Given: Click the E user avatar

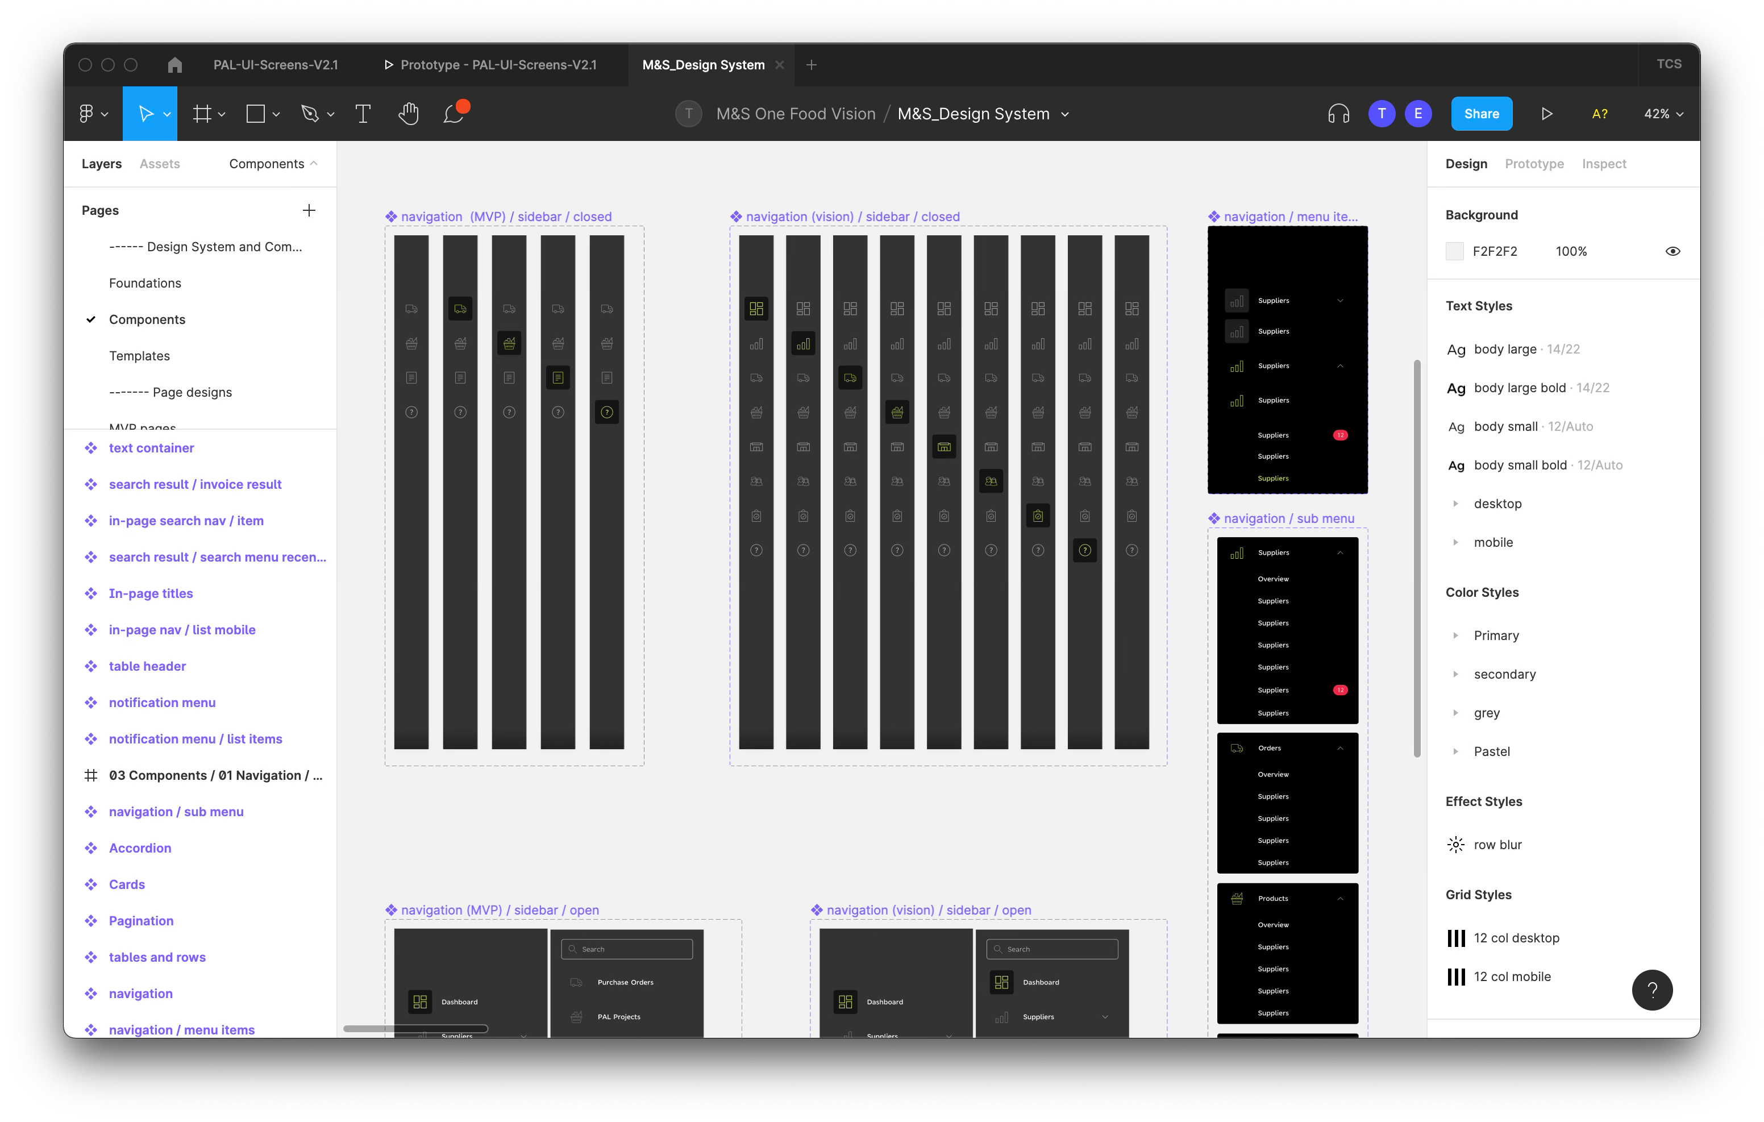Looking at the screenshot, I should [1418, 114].
